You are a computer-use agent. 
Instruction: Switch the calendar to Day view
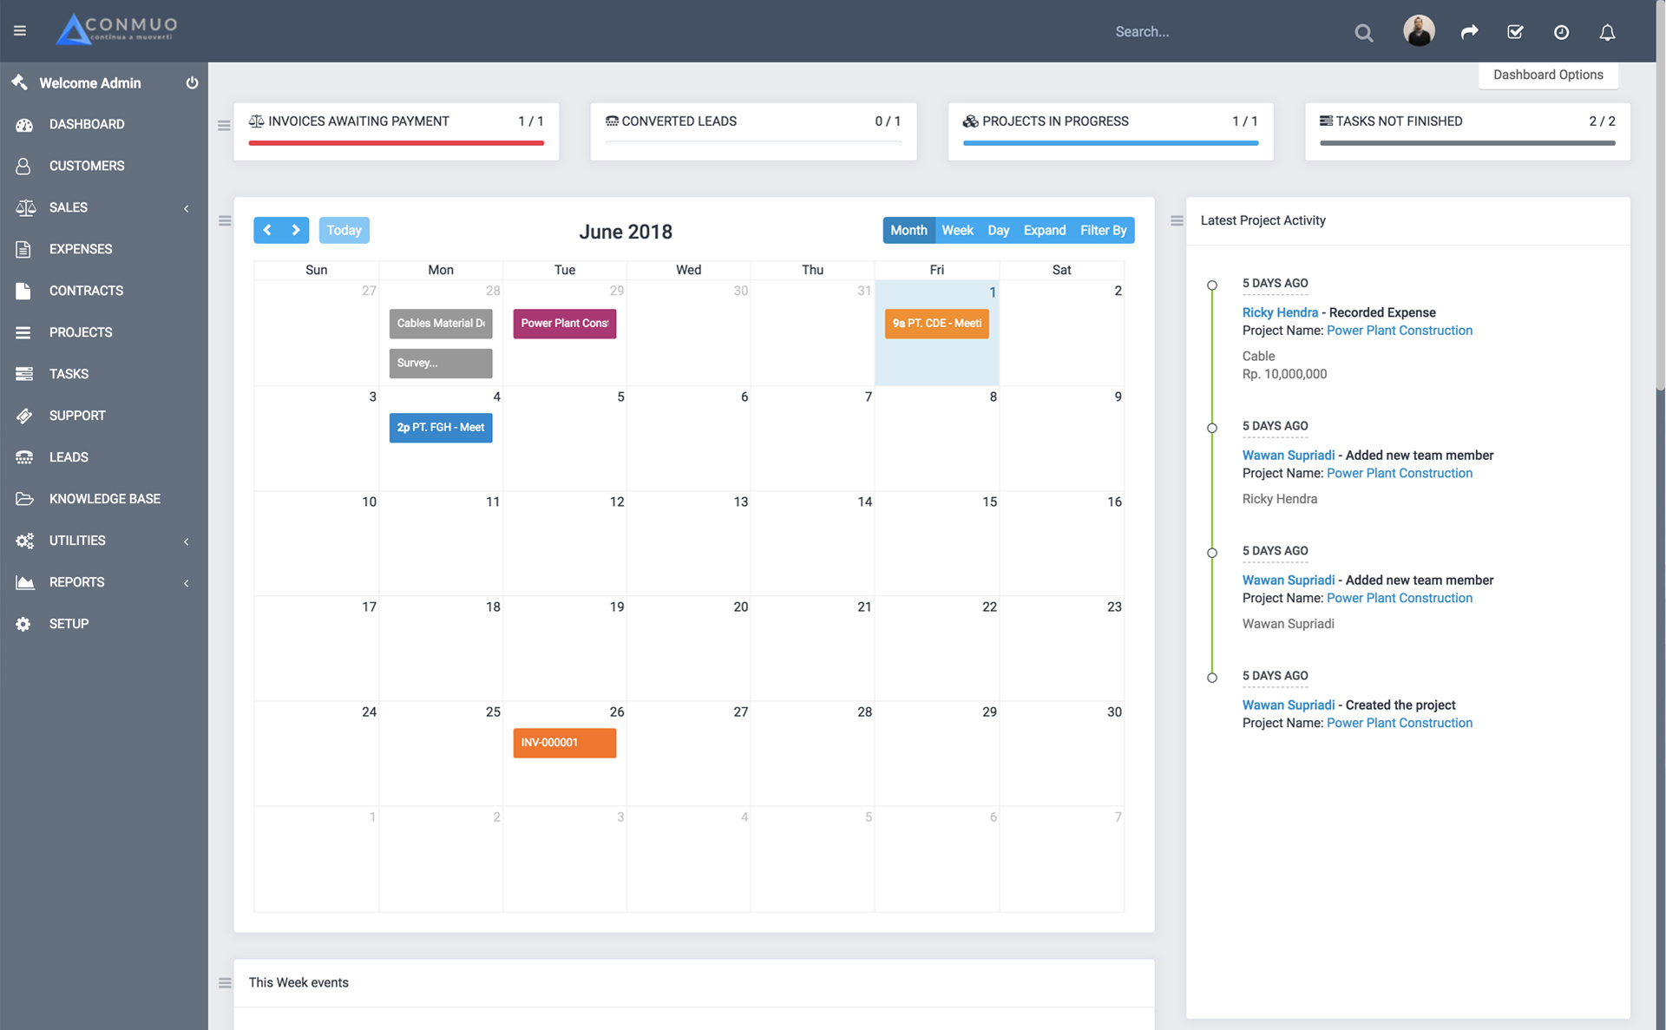[x=998, y=230]
